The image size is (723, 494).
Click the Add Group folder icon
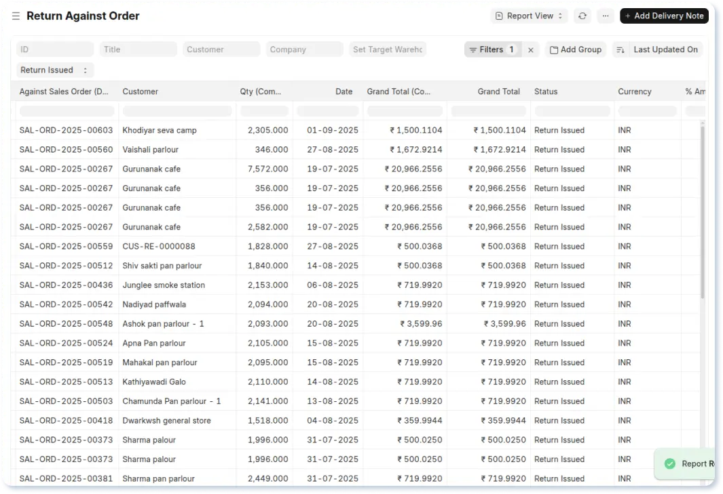[553, 49]
